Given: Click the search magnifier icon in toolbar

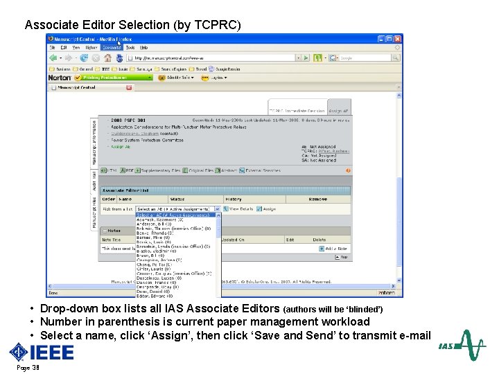Looking at the screenshot, I should point(395,58).
